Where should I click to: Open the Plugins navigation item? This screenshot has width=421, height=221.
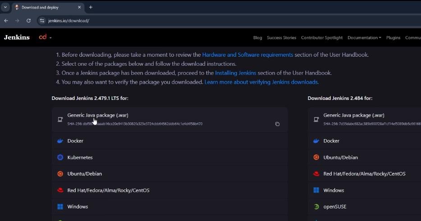pyautogui.click(x=393, y=37)
